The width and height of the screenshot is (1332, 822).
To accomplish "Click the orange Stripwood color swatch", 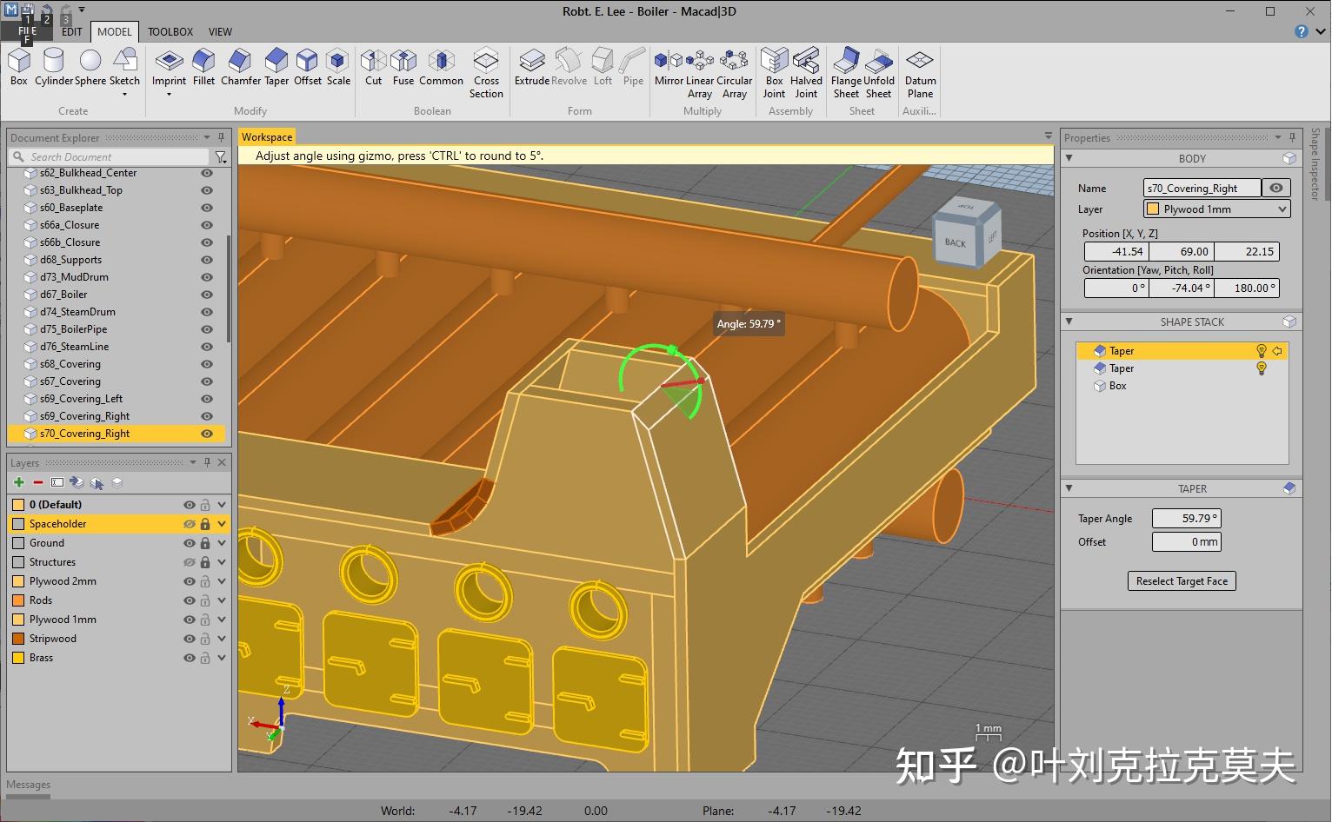I will tap(18, 638).
